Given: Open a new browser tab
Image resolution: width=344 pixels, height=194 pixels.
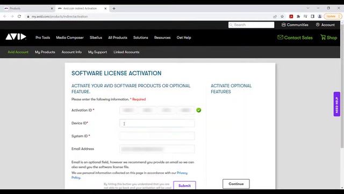Looking at the screenshot, I should (114, 9).
